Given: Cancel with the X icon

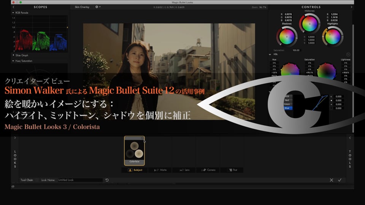Looking at the screenshot, I should point(332,180).
